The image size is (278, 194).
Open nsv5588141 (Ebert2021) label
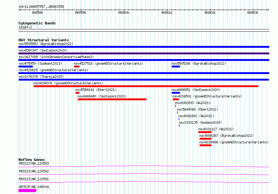(96, 90)
